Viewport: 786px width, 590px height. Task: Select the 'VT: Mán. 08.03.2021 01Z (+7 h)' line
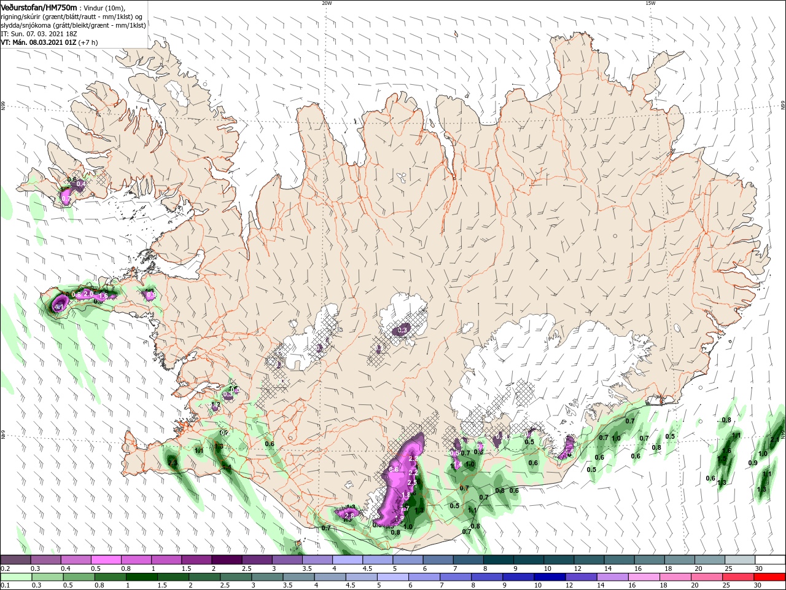pyautogui.click(x=50, y=42)
